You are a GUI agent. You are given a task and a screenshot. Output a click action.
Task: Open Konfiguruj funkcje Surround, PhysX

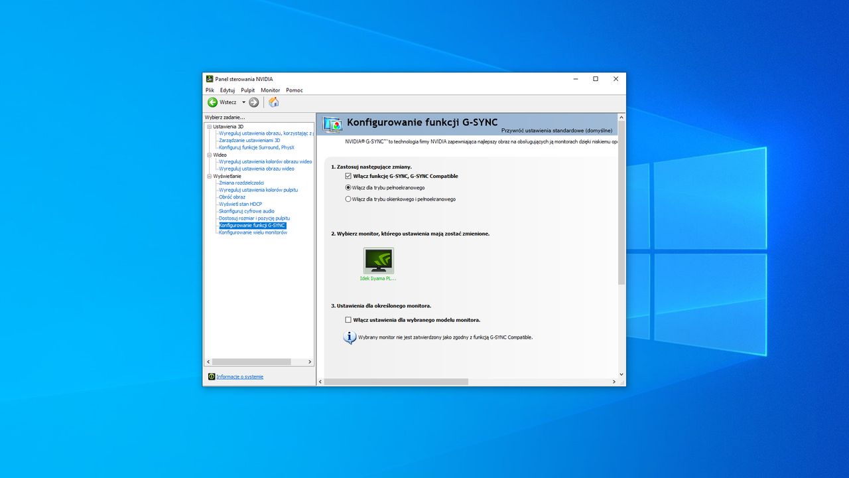[257, 147]
